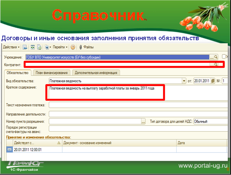
Task: Click the help question mark icon
Action: (73, 47)
